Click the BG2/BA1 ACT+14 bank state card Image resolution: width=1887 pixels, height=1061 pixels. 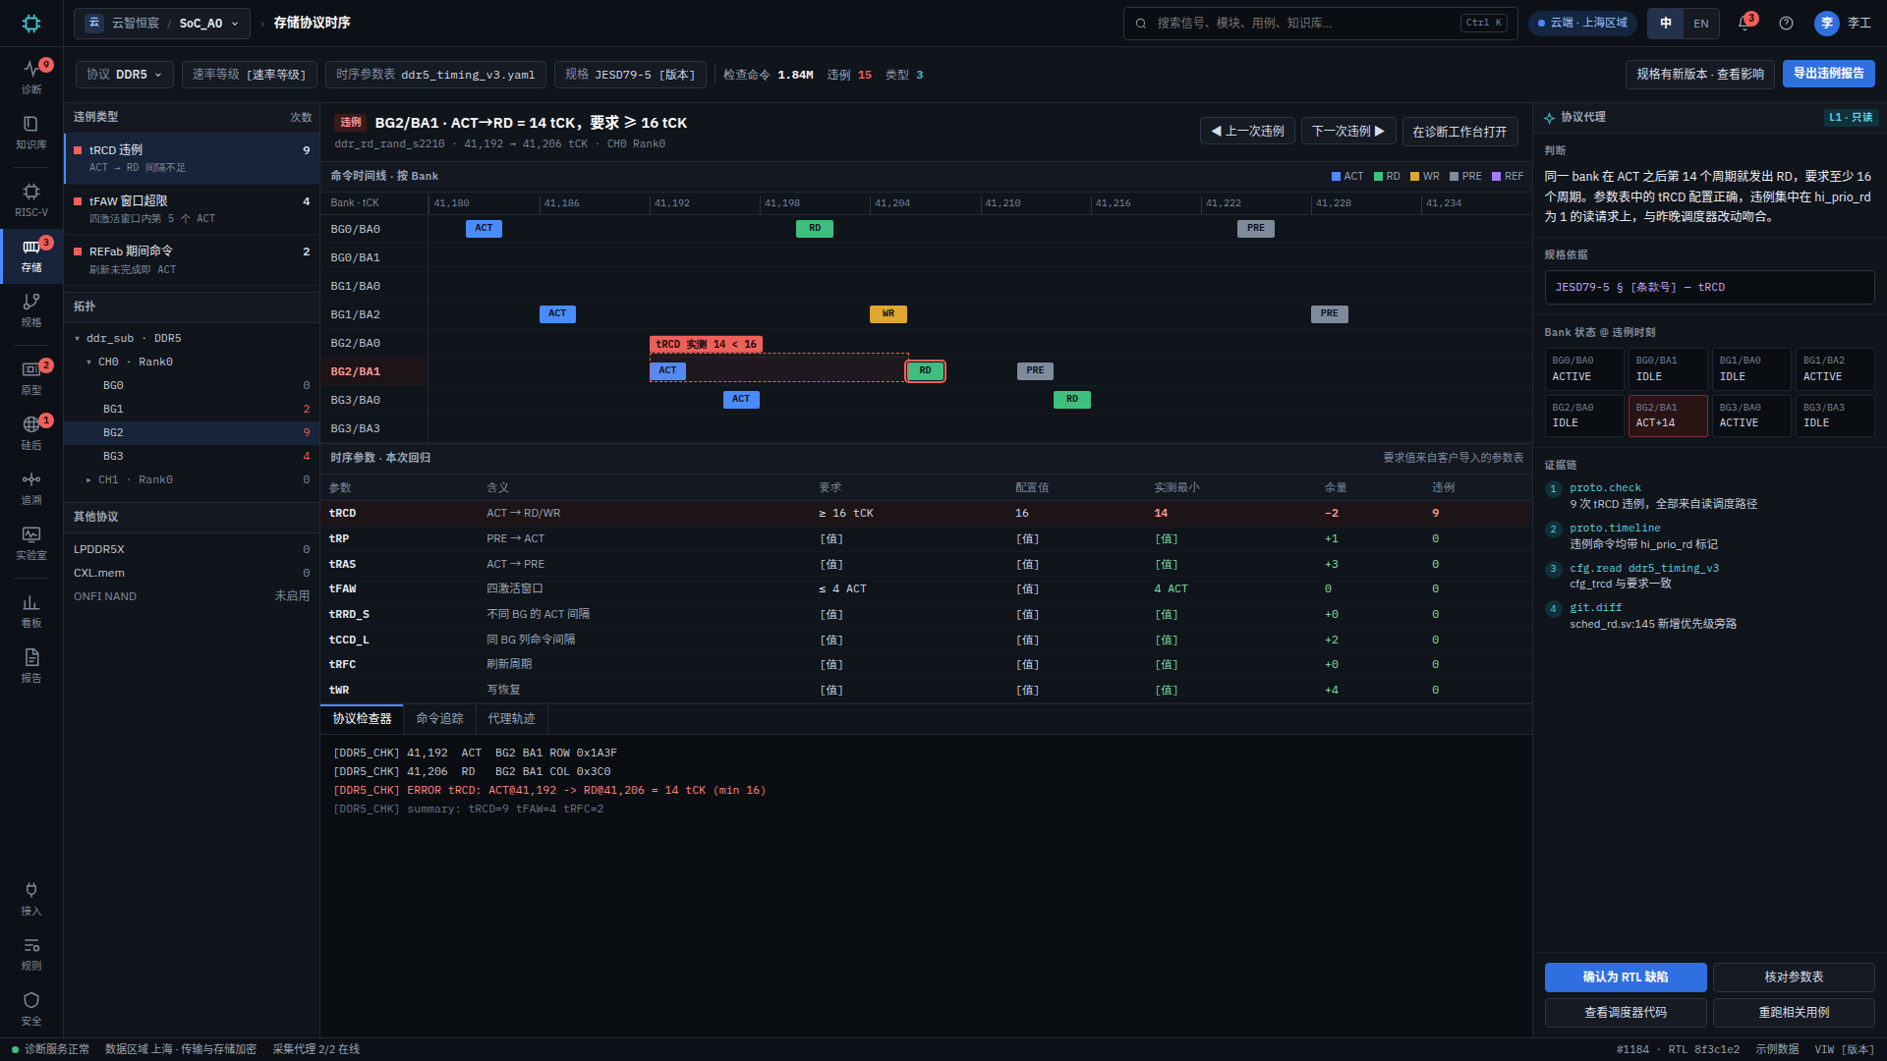1667,415
